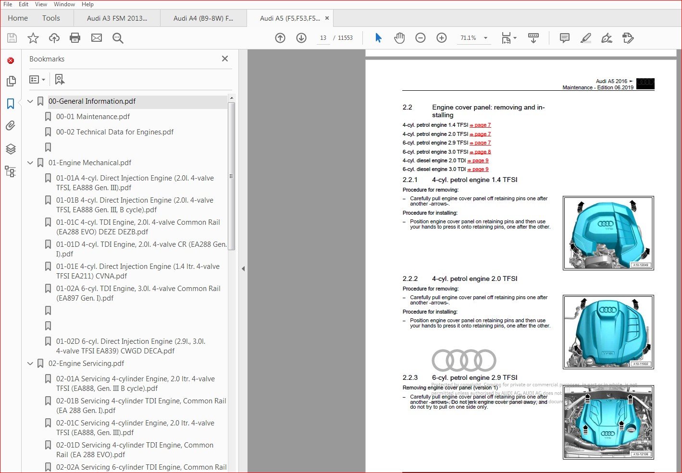Choose the Selection arrow tool
The image size is (682, 473).
[379, 38]
